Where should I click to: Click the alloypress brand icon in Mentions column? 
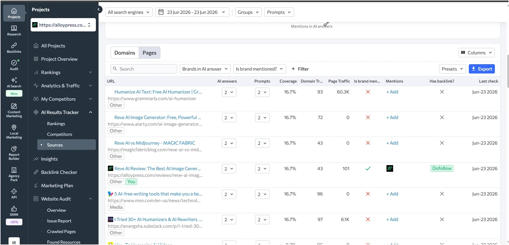click(x=390, y=169)
